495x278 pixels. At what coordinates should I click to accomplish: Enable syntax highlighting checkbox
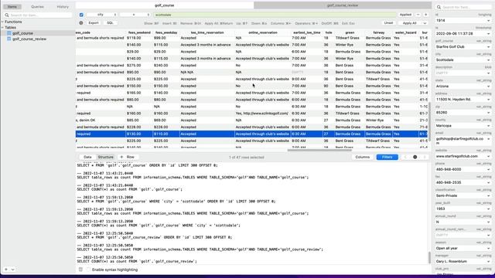(88, 270)
